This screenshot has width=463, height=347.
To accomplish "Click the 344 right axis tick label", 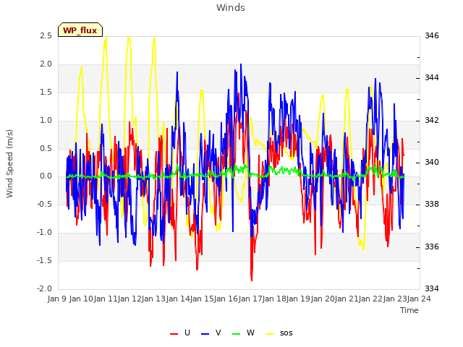I will 432,78.
